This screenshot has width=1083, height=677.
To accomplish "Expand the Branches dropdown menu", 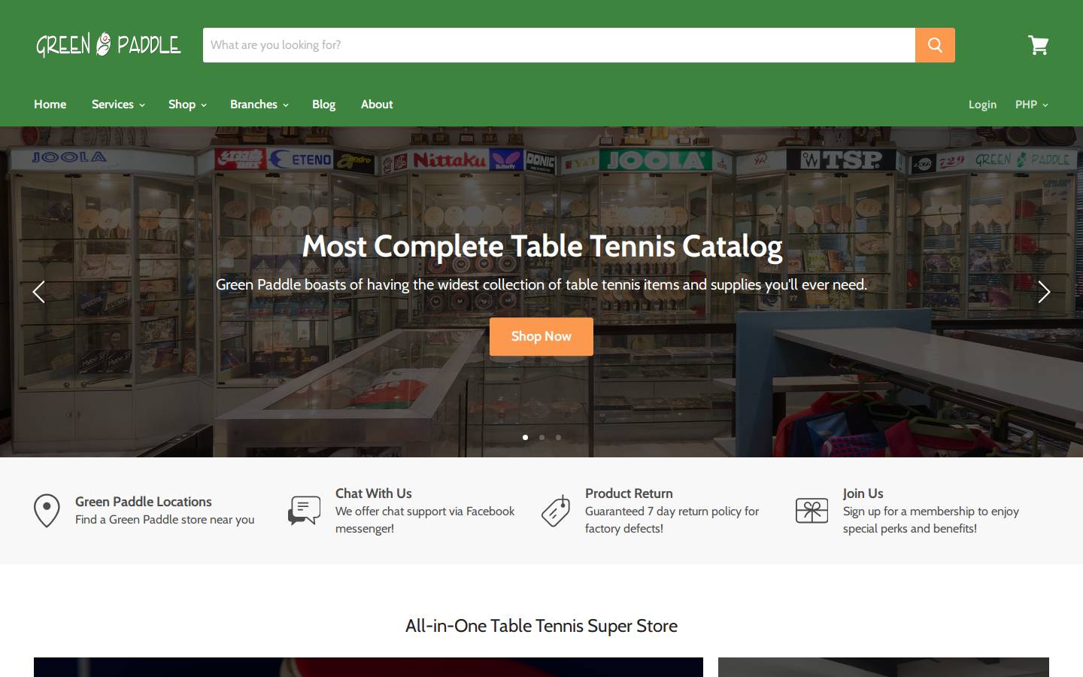I will pyautogui.click(x=259, y=105).
